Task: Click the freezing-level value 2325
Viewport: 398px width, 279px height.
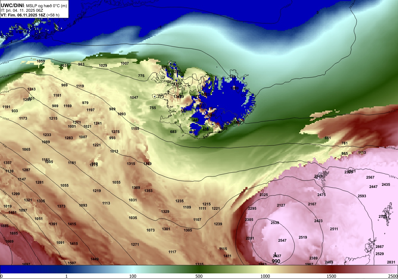Action: tap(264, 195)
